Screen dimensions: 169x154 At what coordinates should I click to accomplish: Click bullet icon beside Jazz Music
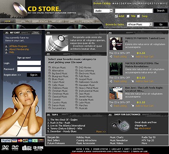pos(76,94)
